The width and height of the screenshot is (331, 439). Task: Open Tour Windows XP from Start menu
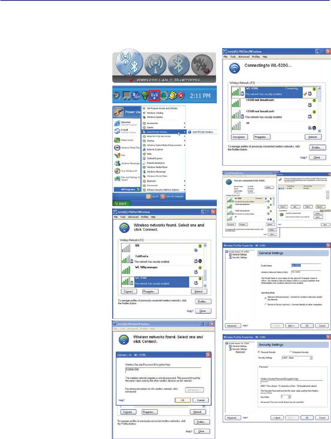pyautogui.click(x=125, y=171)
